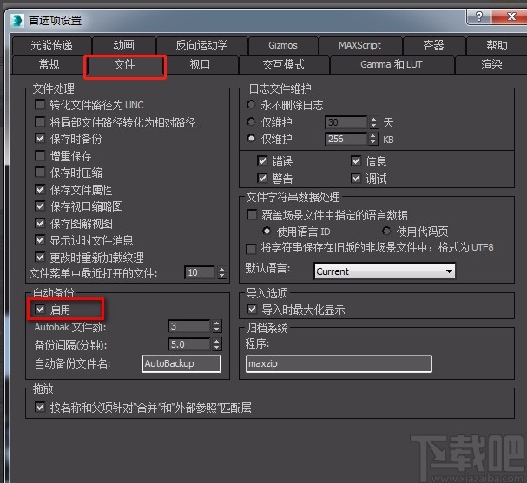This screenshot has height=483, width=527.
Task: Click spinner arrows for 文件菜单中最近打开的文件
Action: point(221,272)
